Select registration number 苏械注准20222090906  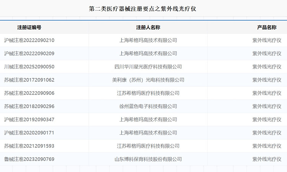point(29,93)
